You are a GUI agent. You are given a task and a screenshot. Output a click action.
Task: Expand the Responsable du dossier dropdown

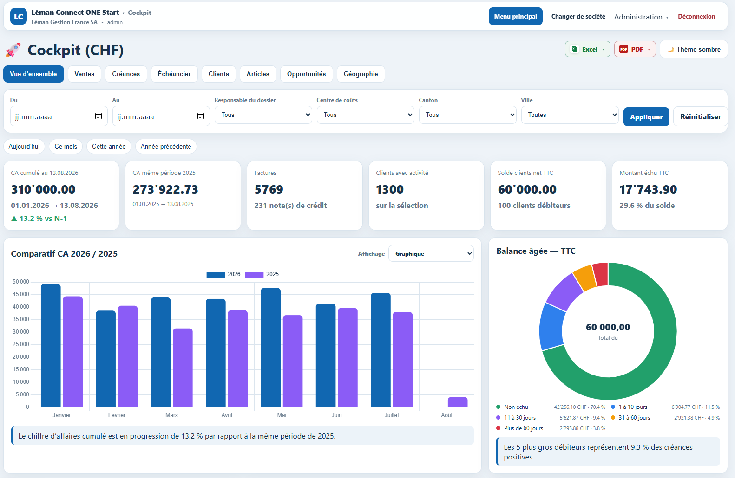coord(263,115)
